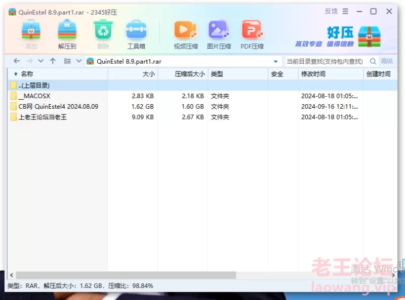Click the 好压 brand logo banner

point(338,36)
